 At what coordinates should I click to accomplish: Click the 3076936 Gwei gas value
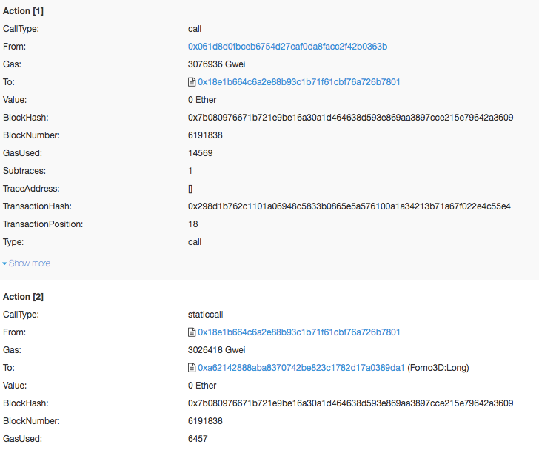216,64
